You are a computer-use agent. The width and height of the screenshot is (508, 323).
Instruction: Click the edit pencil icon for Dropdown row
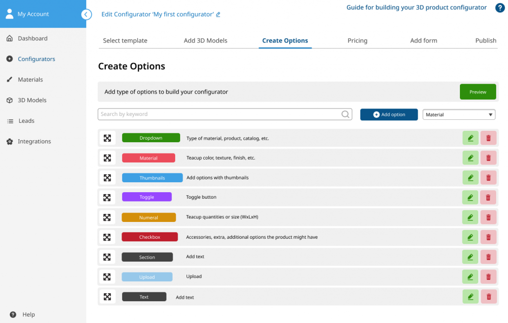point(470,138)
